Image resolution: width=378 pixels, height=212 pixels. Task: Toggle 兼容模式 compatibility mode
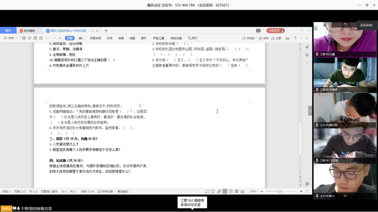click(x=123, y=192)
